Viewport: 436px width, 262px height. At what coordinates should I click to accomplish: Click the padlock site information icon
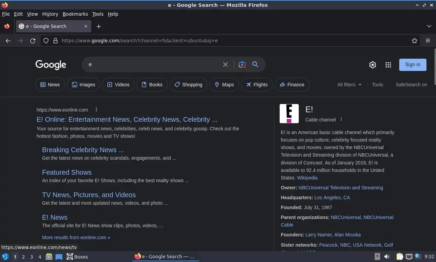(x=56, y=41)
